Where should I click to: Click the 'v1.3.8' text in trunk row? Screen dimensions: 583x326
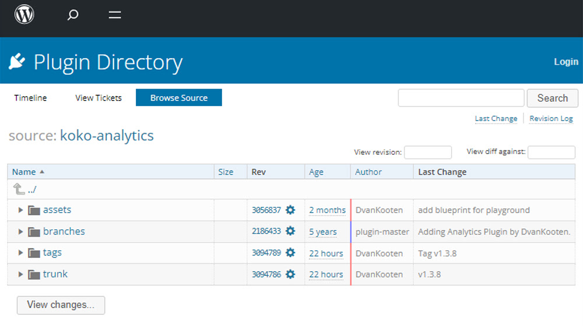[x=430, y=274]
